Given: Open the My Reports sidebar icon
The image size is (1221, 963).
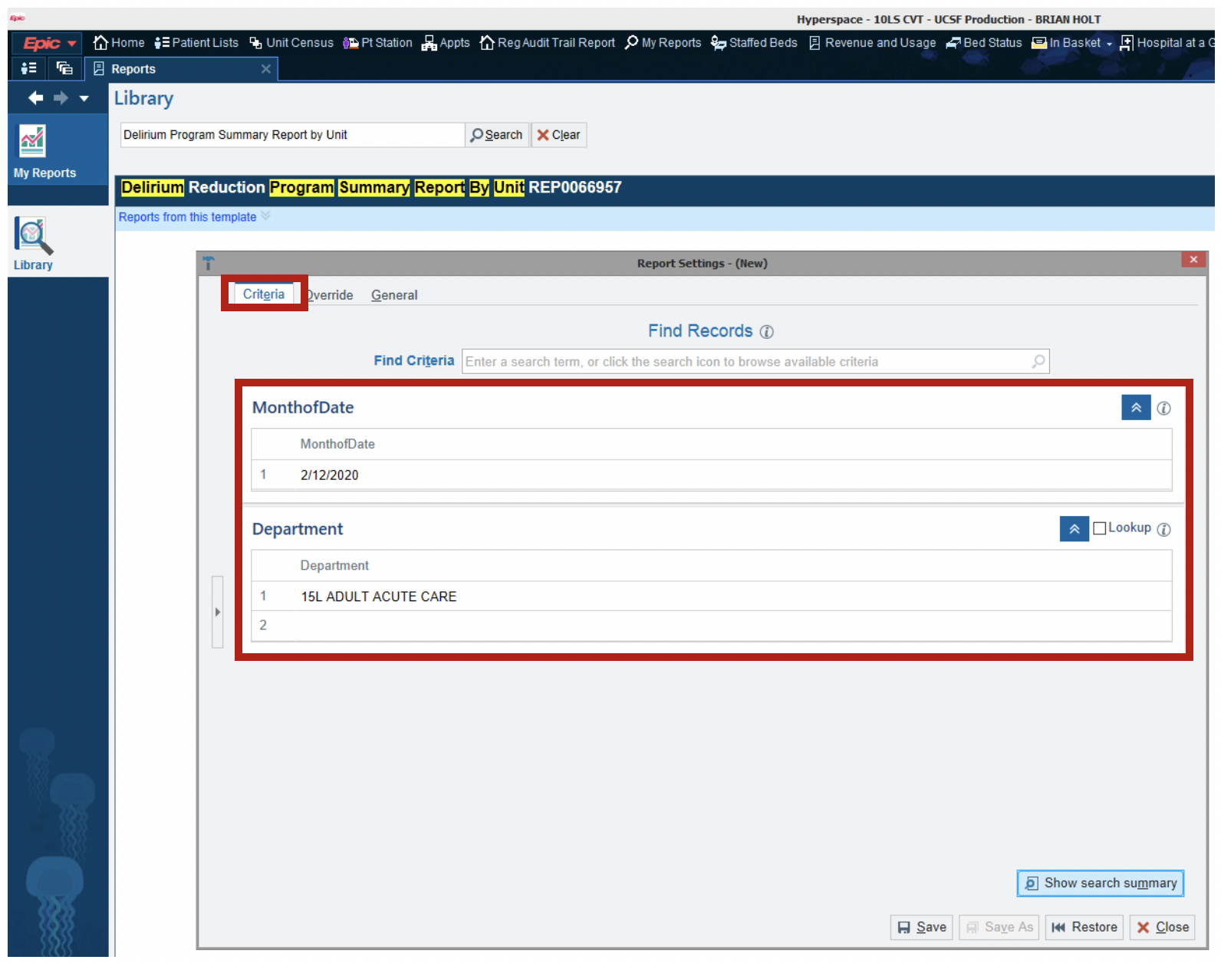Looking at the screenshot, I should [32, 143].
